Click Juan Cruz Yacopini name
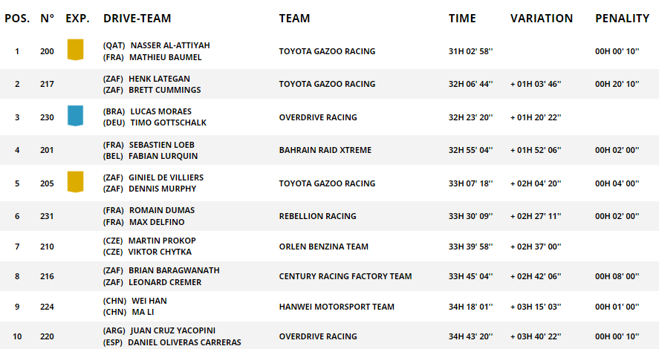The image size is (659, 349). (172, 330)
